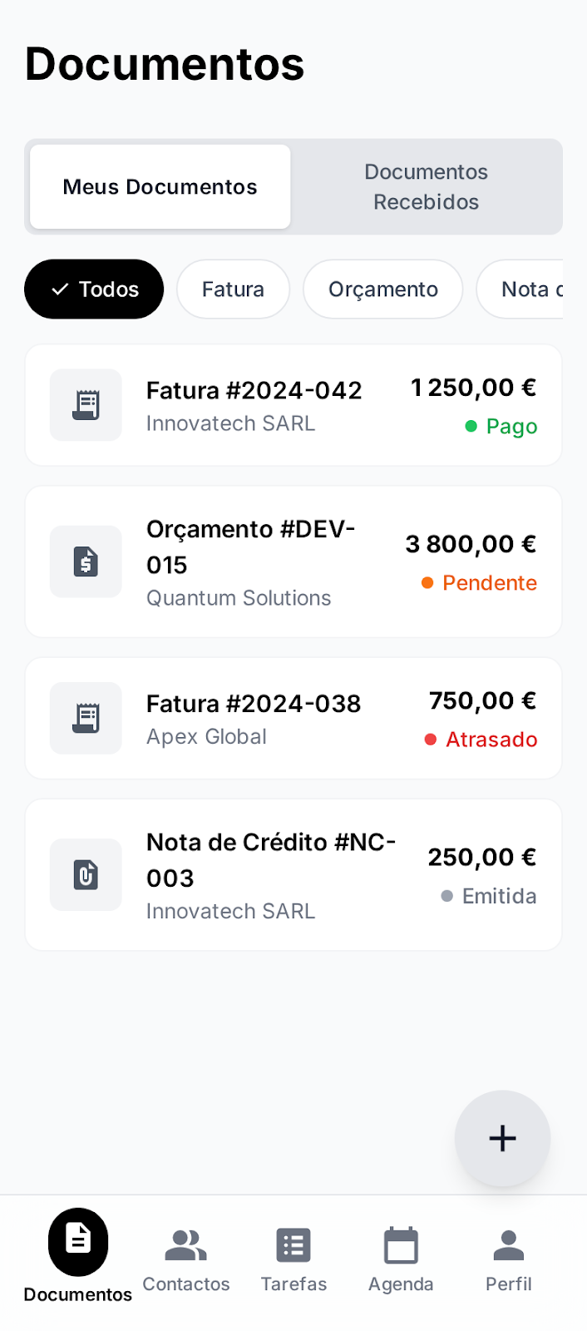Open the Fatura #2024-042 document card

point(293,405)
